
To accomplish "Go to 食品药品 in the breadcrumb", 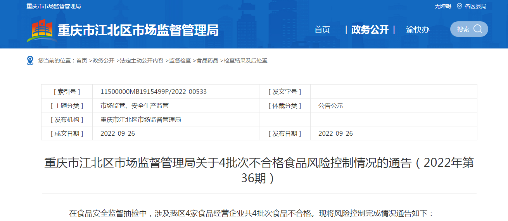I will click(x=207, y=60).
